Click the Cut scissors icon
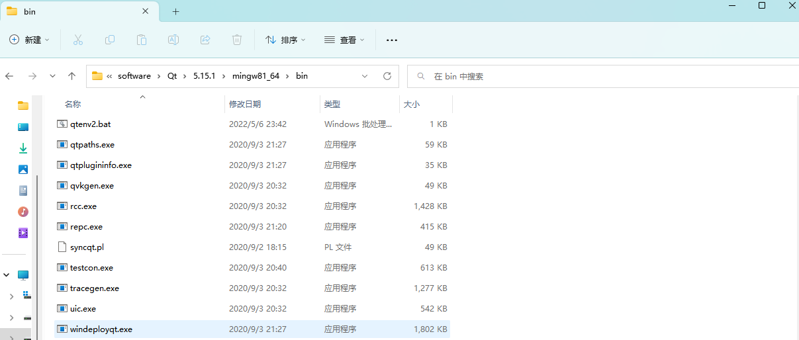Screen dimensions: 799x340 pos(78,40)
